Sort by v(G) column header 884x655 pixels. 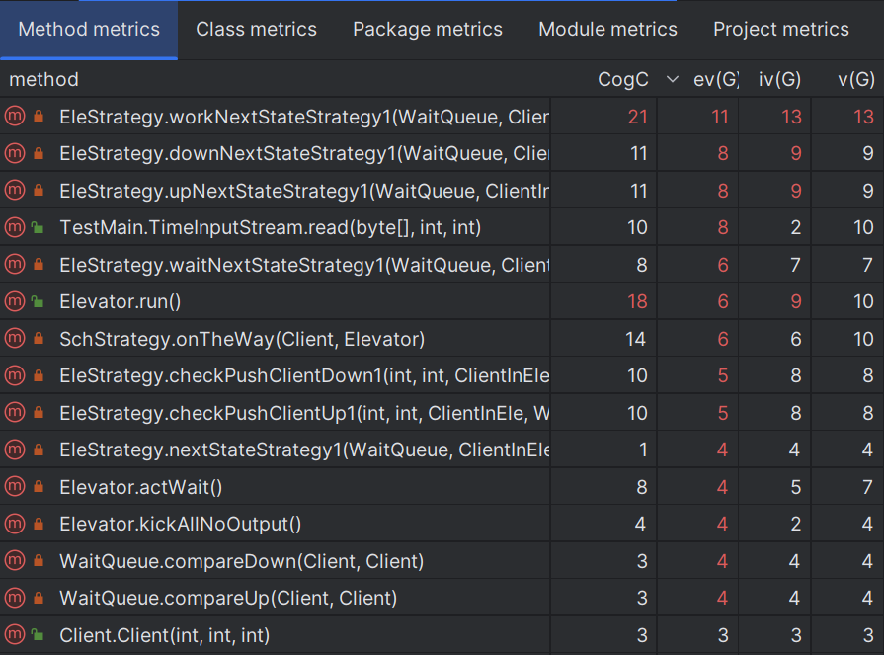point(854,79)
